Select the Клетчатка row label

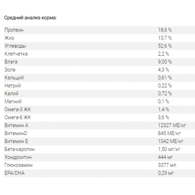pos(16,54)
